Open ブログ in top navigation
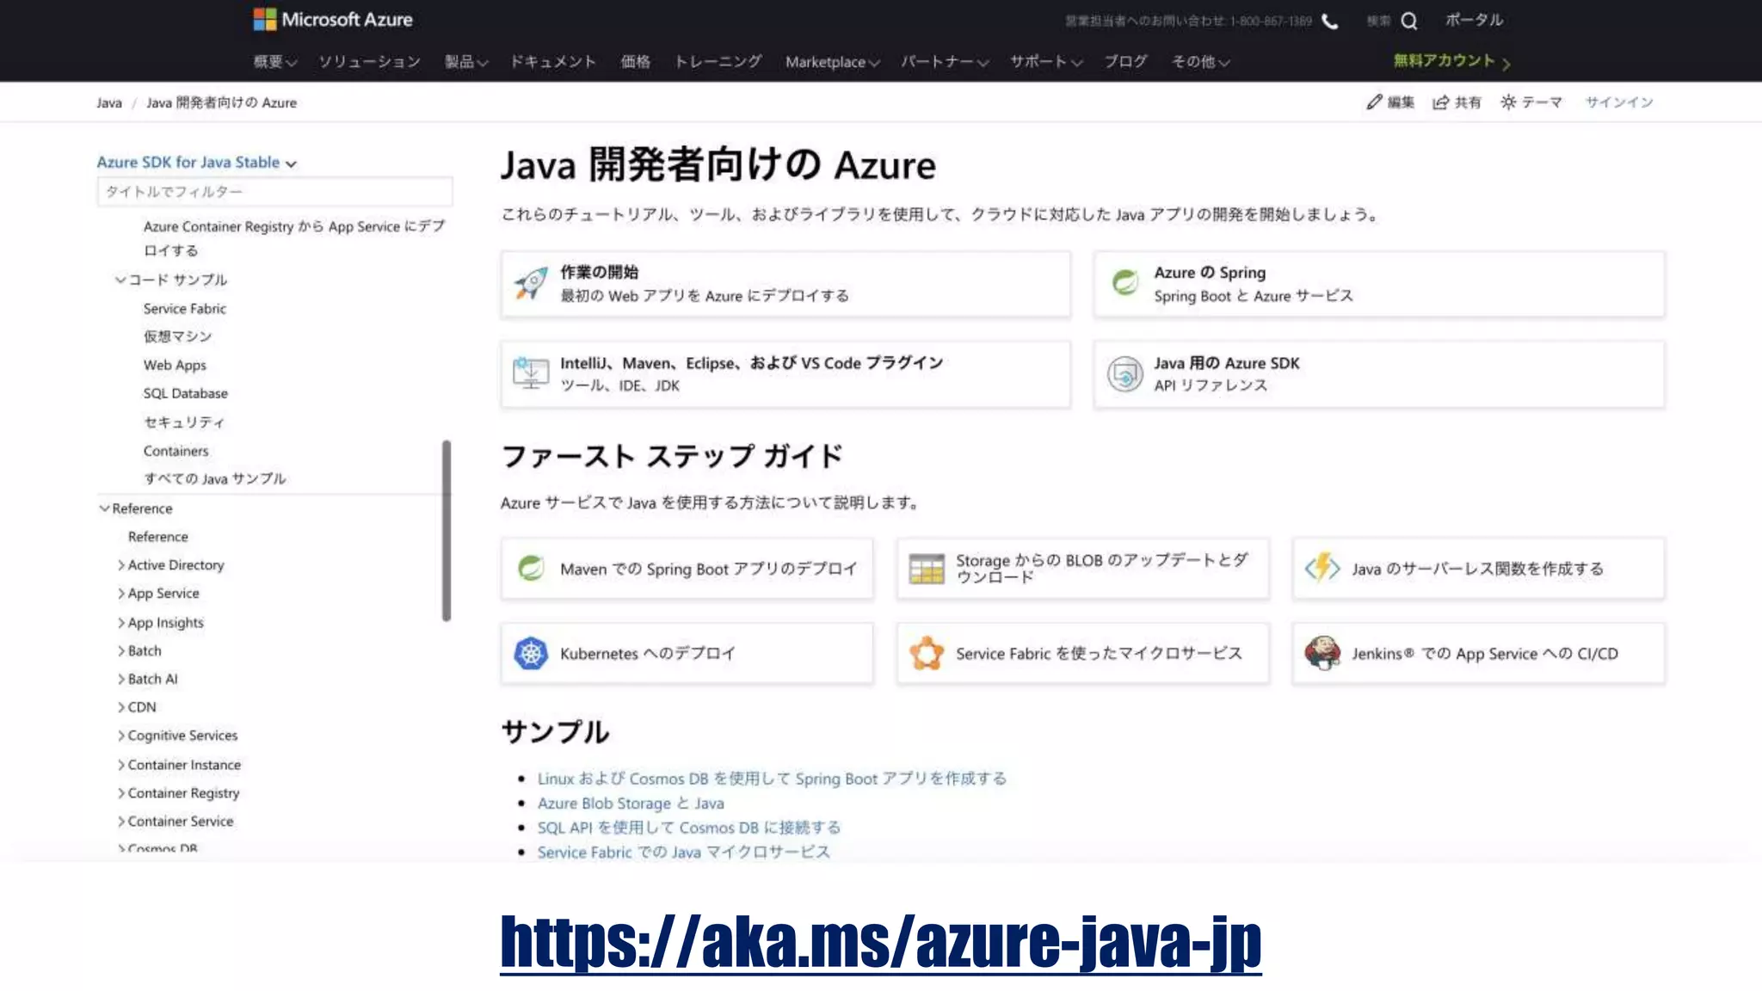 pos(1126,62)
